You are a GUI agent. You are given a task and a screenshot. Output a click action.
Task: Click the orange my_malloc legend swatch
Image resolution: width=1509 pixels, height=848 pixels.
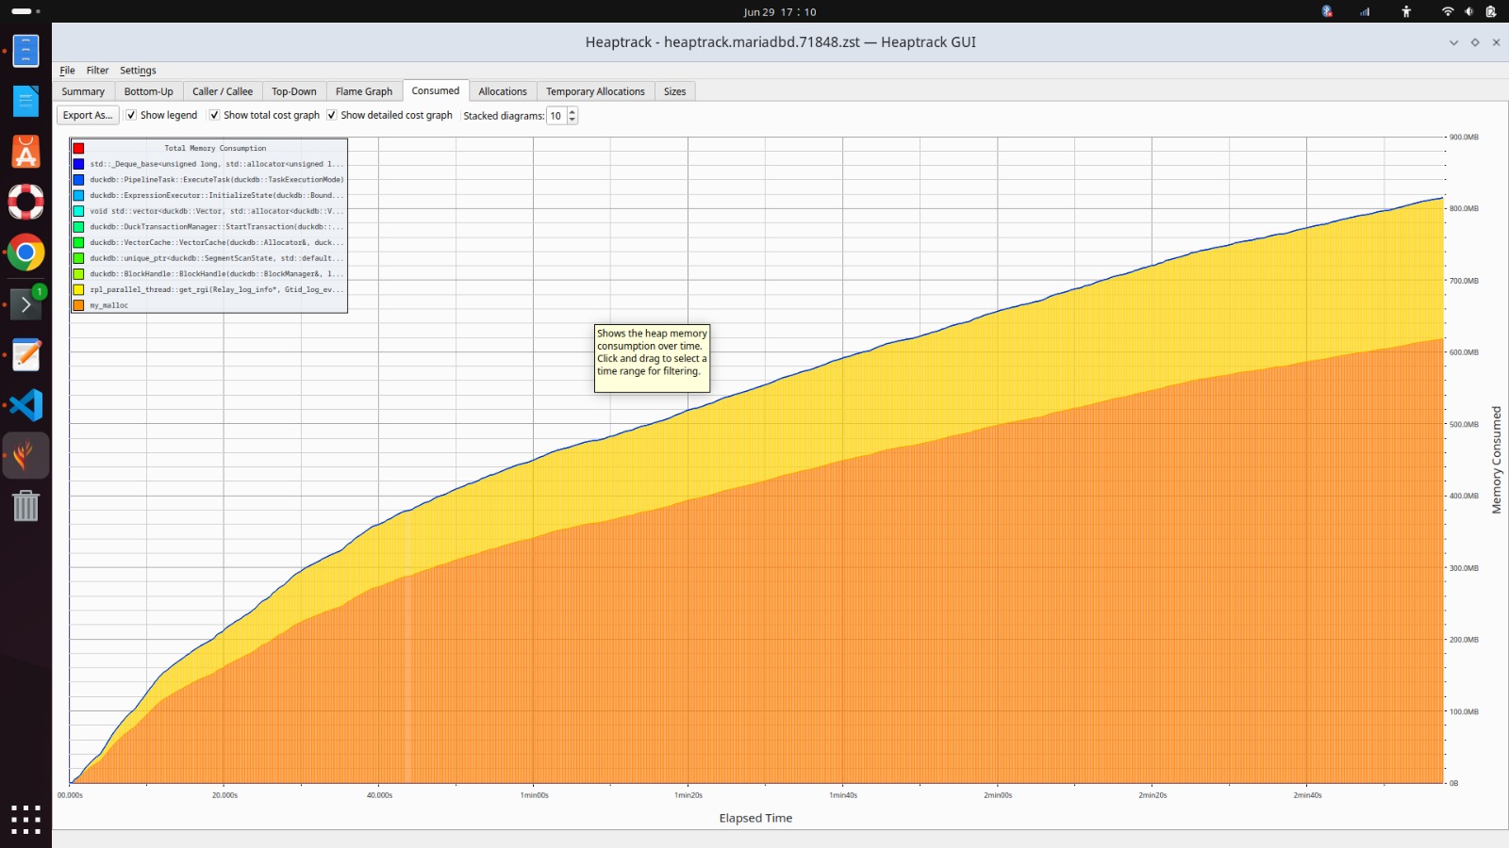click(78, 305)
